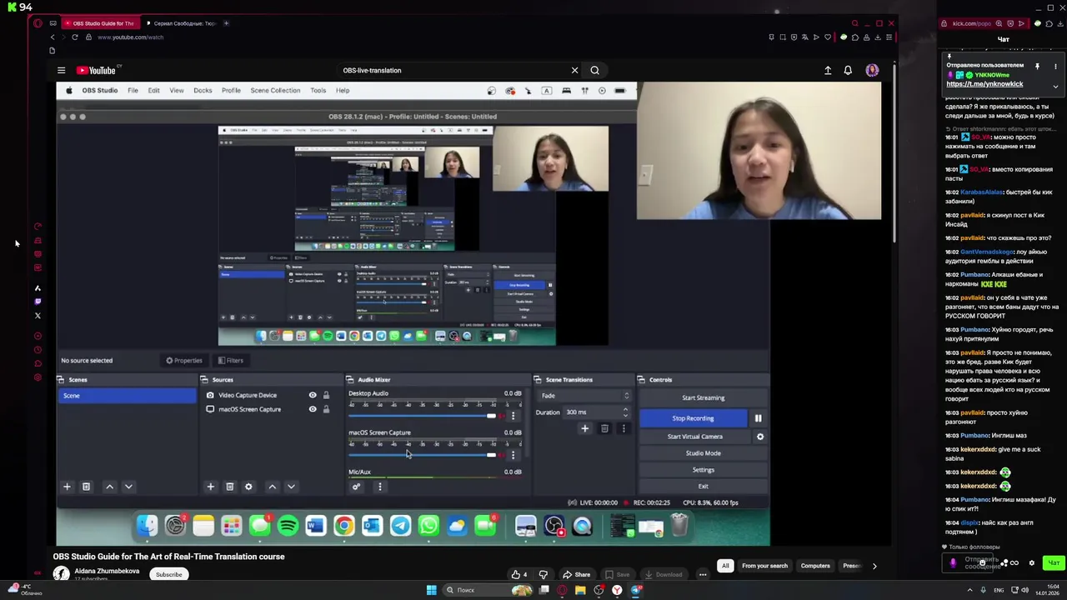This screenshot has width=1067, height=600.
Task: Open the YouTube account avatar
Action: pyautogui.click(x=872, y=71)
